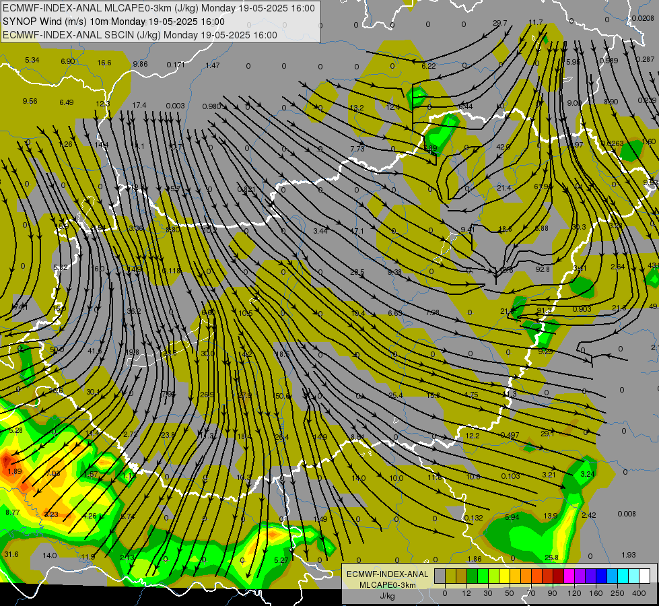659x606 pixels.
Task: Click the dark green legend swatch
Action: click(x=472, y=576)
